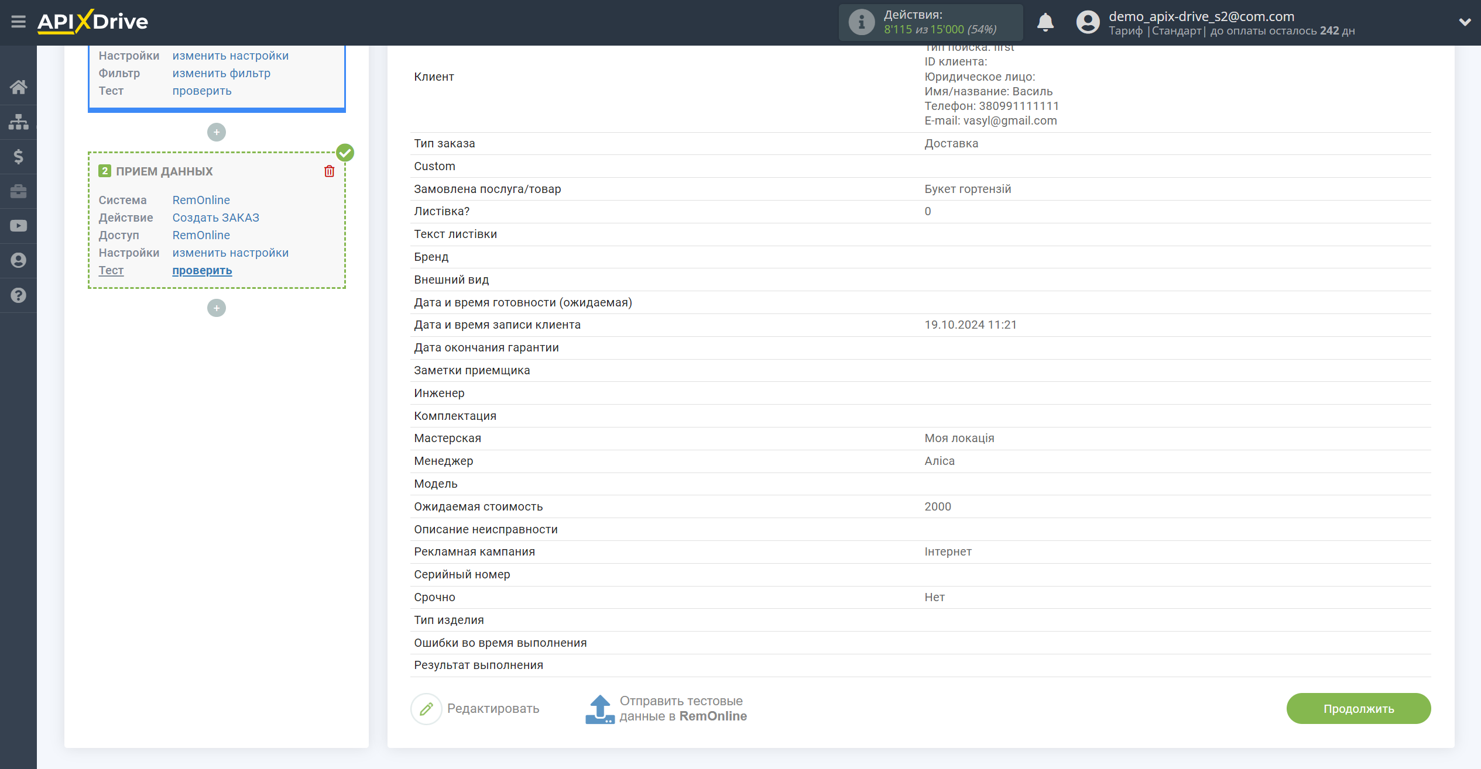Open the briefcase services icon
Screen dimensions: 1481x769
pyautogui.click(x=18, y=191)
